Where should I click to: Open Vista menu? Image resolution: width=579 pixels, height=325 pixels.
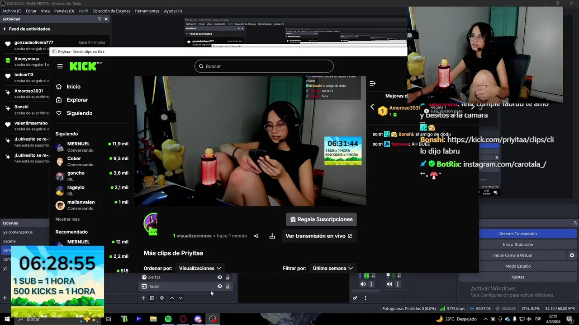click(x=45, y=11)
